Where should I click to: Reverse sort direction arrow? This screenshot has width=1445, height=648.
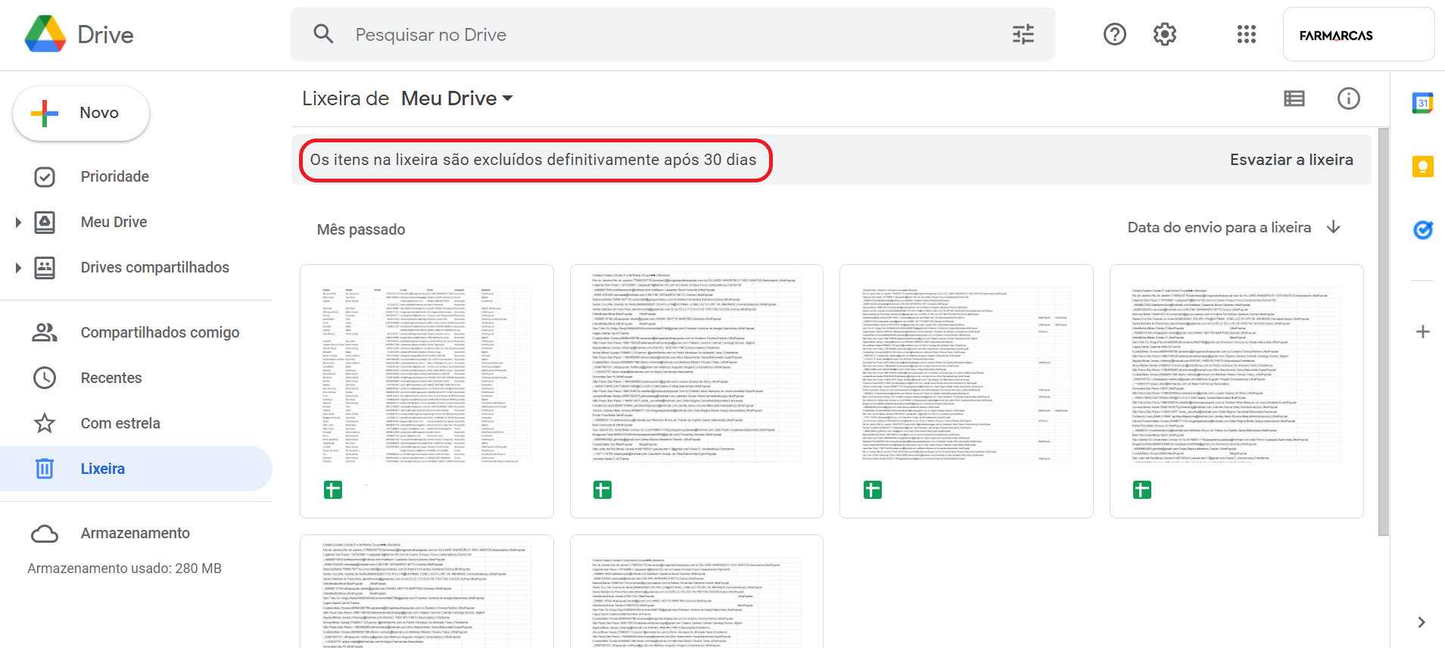pos(1334,227)
